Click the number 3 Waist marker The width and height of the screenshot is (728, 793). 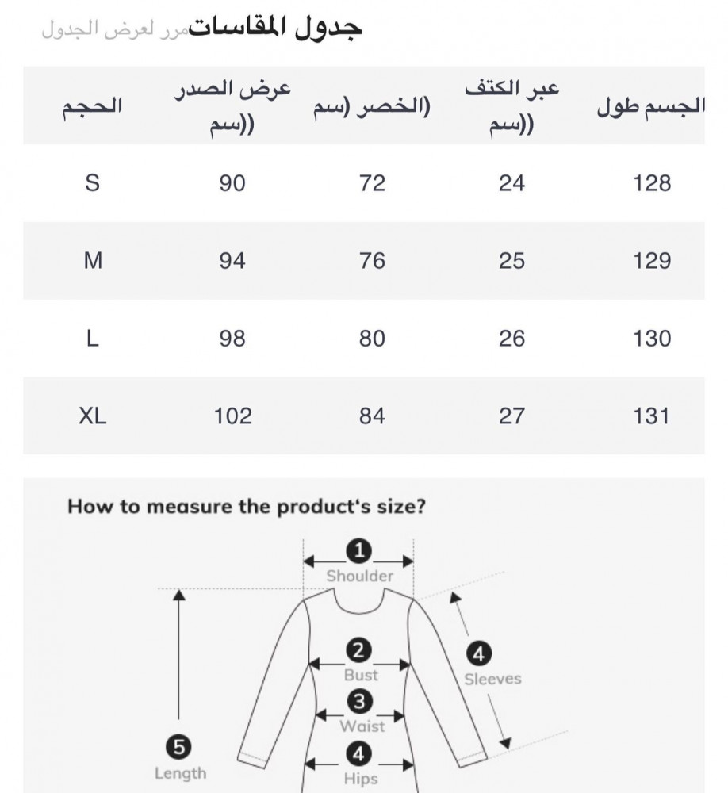pyautogui.click(x=359, y=702)
